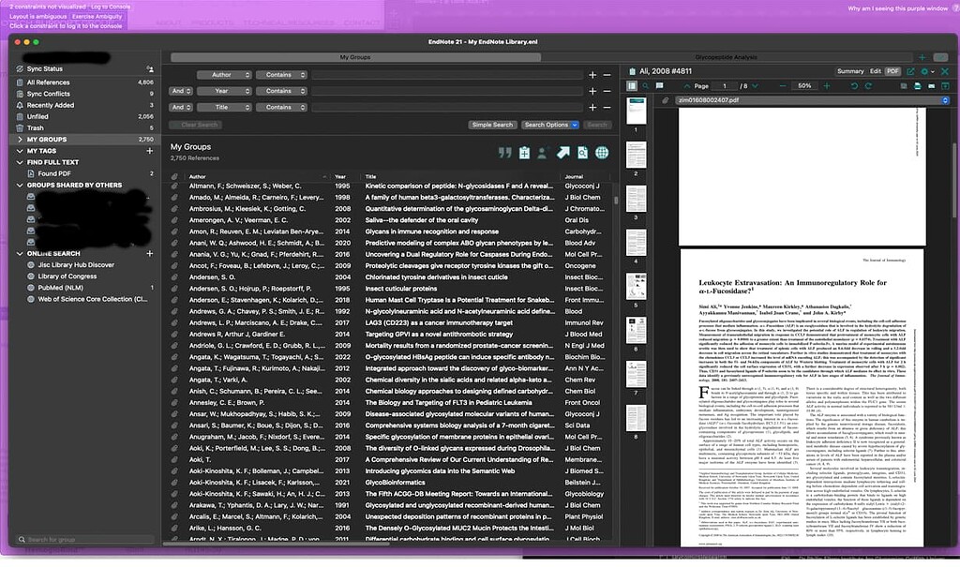Click the Clear Search button
Viewport: 960px width, 567px height.
[x=195, y=124]
